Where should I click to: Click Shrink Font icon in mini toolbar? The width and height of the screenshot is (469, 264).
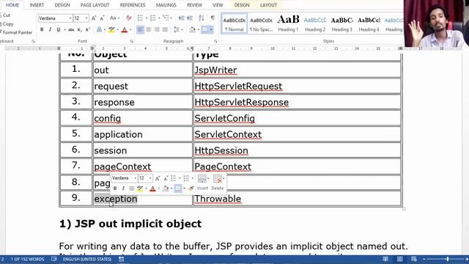pyautogui.click(x=166, y=178)
